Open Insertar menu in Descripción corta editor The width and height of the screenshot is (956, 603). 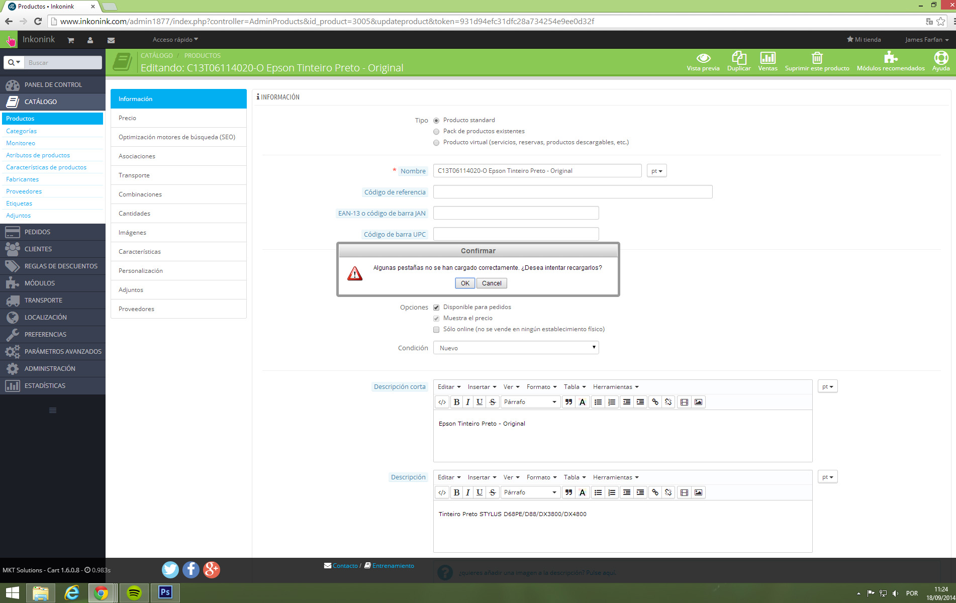pyautogui.click(x=482, y=387)
